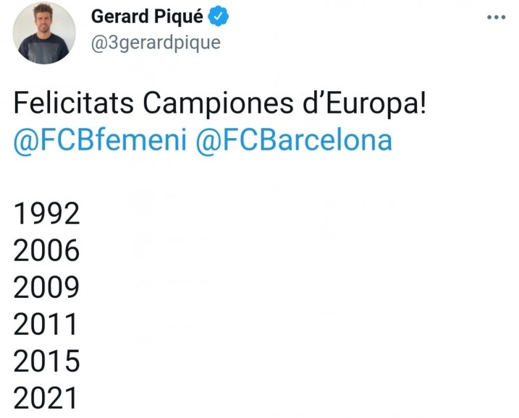Image resolution: width=519 pixels, height=418 pixels.
Task: Click the "@" symbol of the FCBfemeni mention
Action: pyautogui.click(x=24, y=139)
